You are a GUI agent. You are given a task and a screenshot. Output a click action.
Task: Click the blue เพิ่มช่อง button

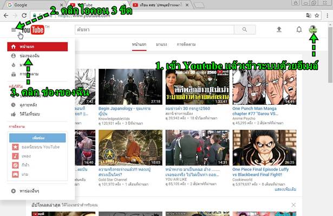click(x=37, y=138)
